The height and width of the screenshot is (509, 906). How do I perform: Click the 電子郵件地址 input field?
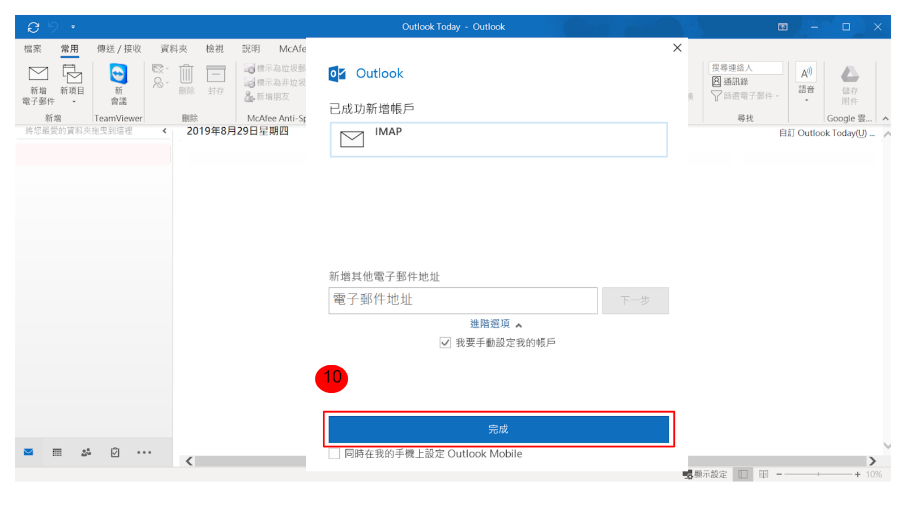[x=463, y=300]
